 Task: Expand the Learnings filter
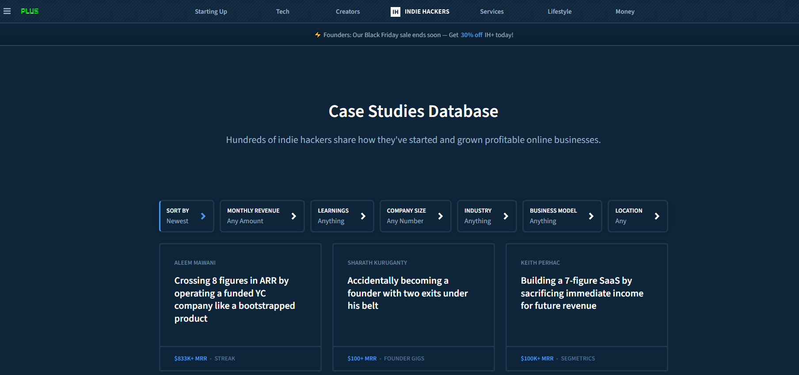(342, 216)
